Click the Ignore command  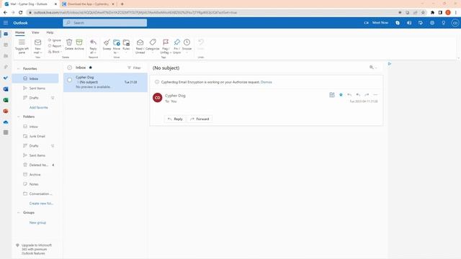(55, 40)
